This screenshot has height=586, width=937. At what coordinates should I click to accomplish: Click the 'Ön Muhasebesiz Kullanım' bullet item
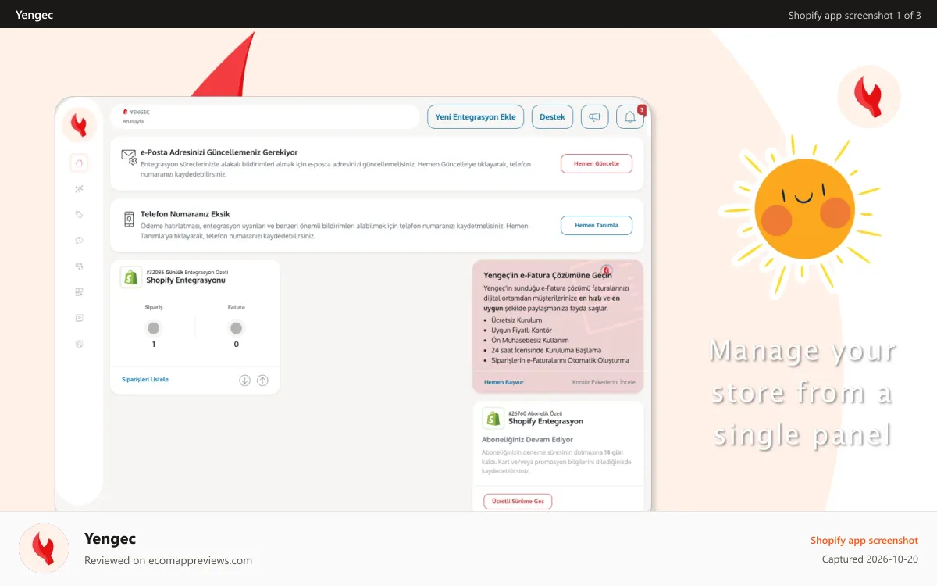coord(529,341)
